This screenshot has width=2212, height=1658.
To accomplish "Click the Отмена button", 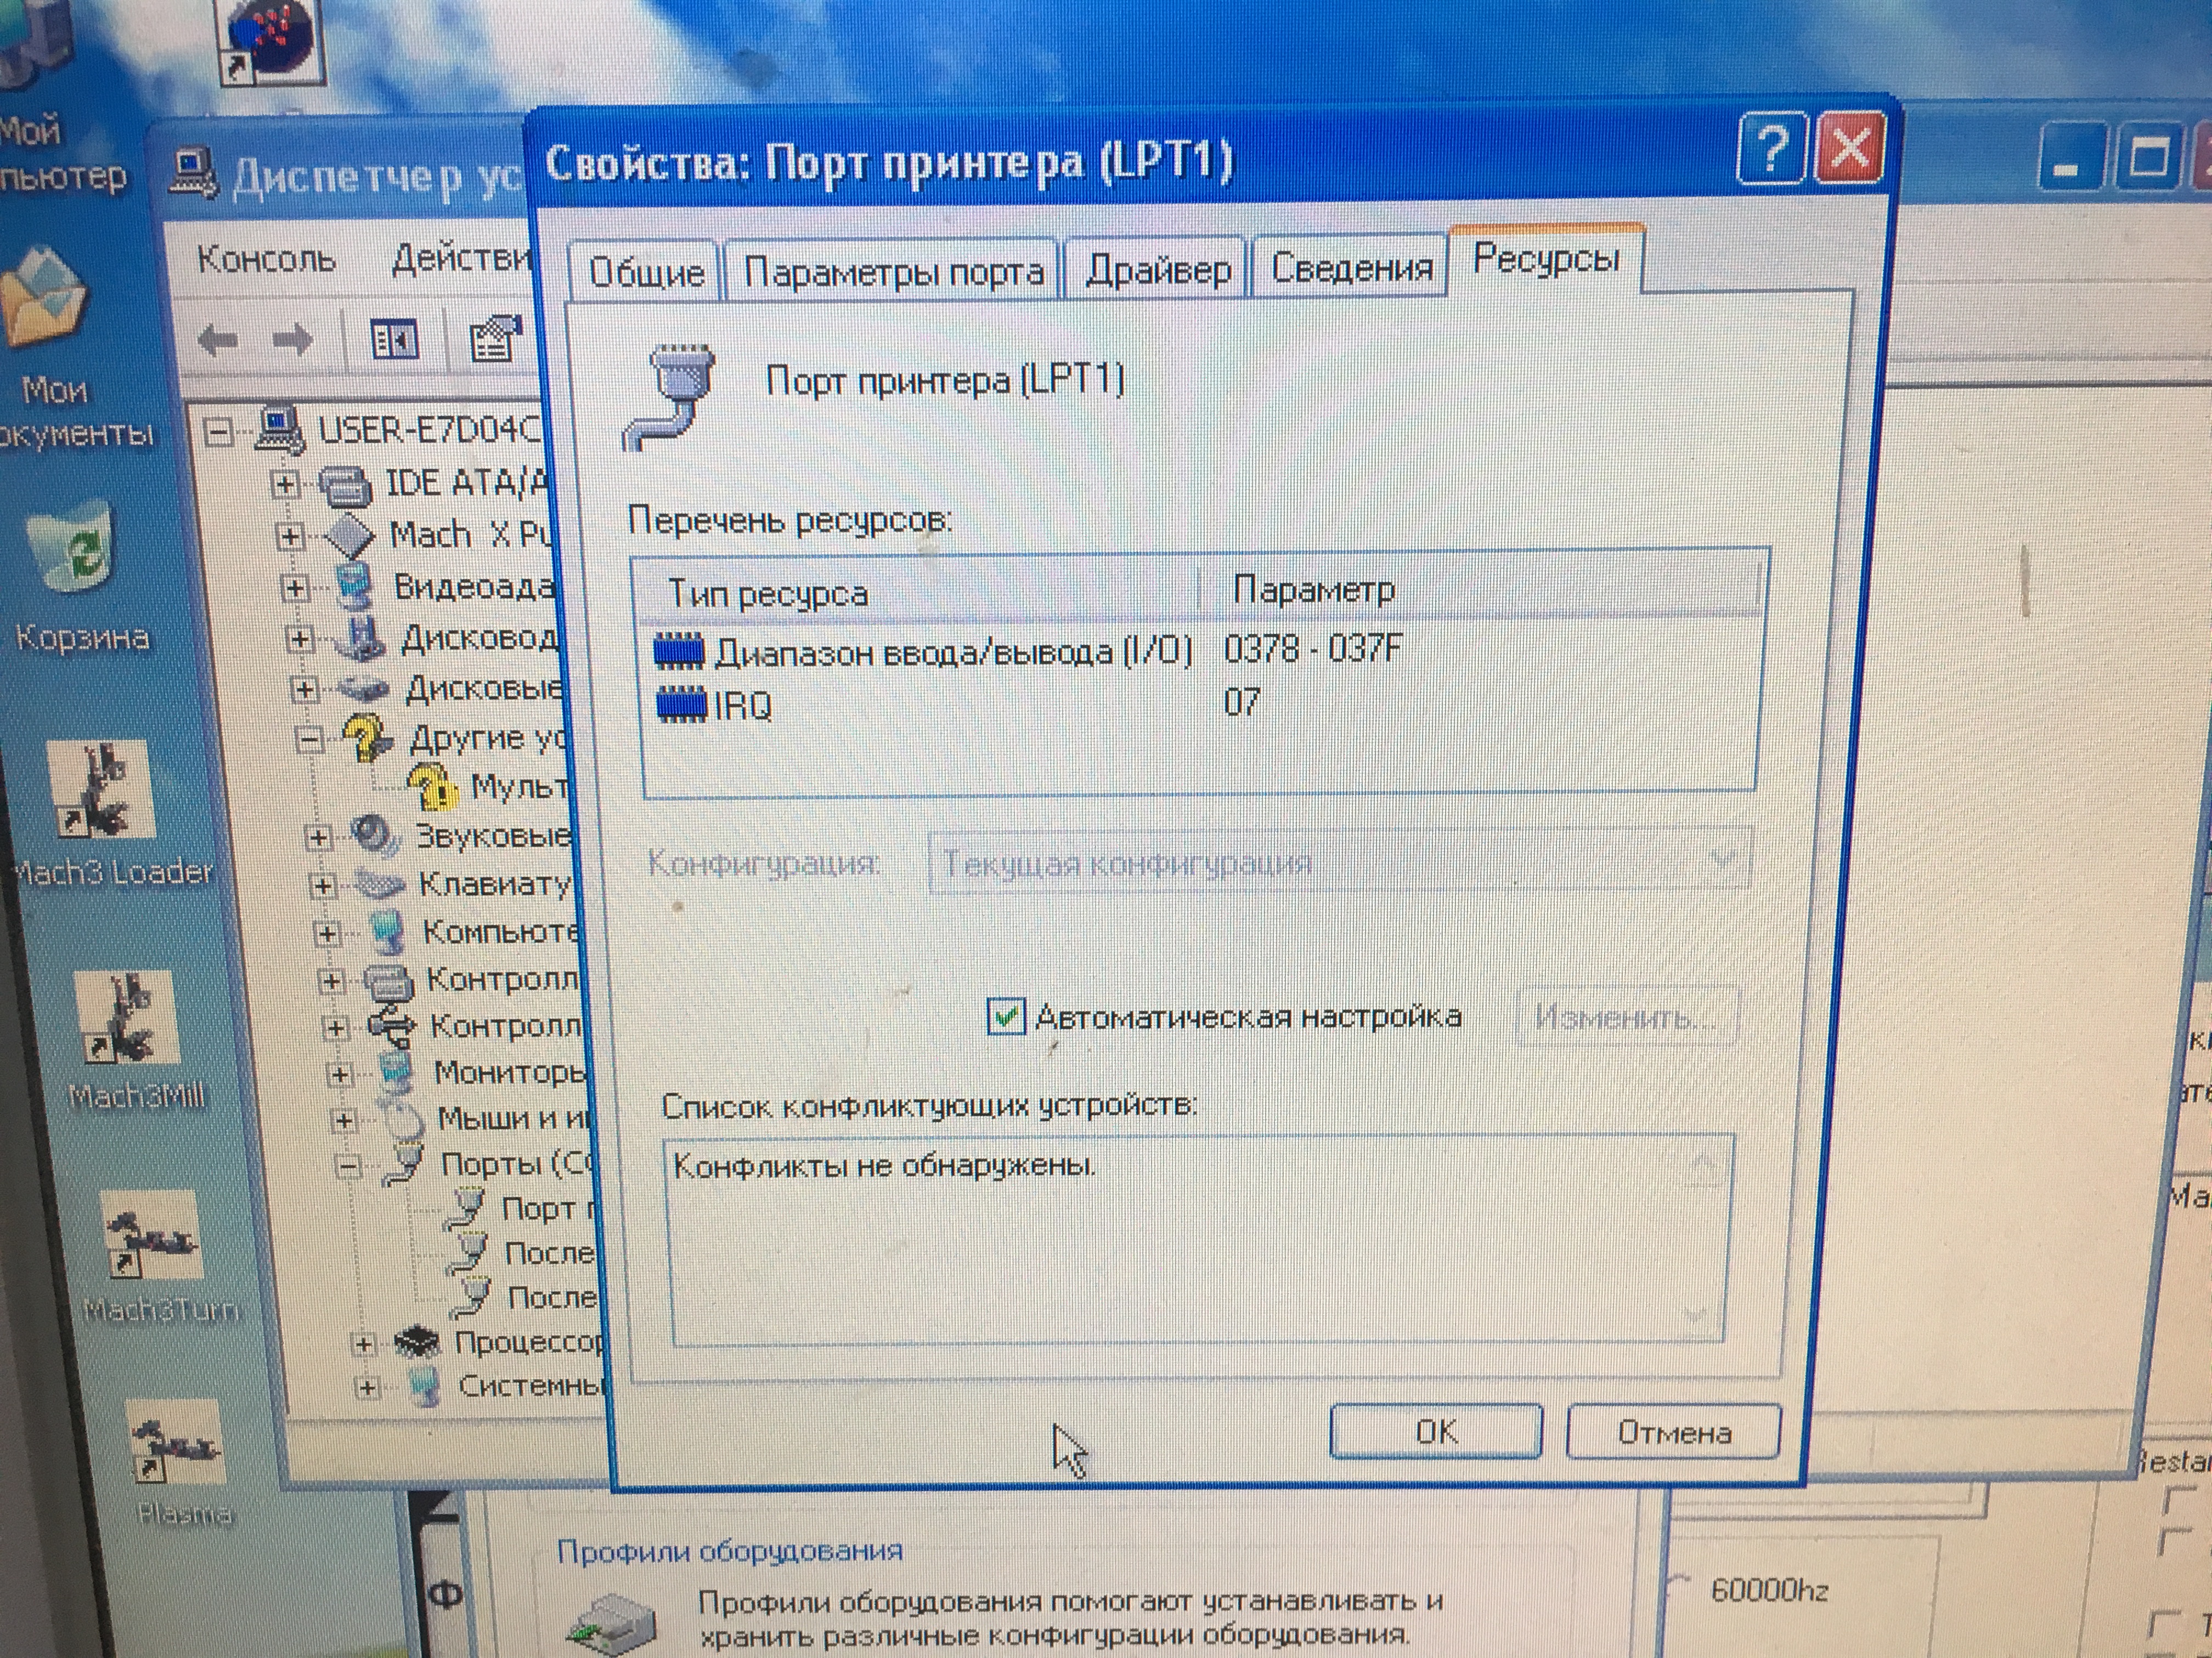I will [1673, 1432].
